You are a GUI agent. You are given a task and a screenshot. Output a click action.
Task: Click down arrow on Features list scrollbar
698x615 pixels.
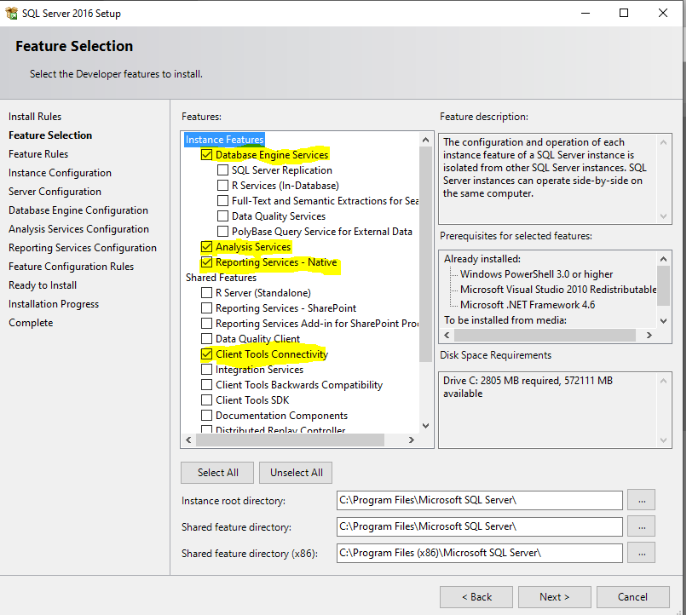tap(426, 424)
